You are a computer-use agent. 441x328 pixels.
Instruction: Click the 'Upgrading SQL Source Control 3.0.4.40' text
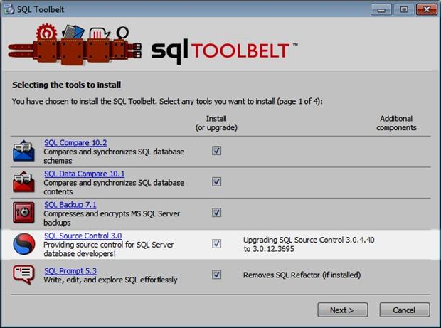click(309, 240)
